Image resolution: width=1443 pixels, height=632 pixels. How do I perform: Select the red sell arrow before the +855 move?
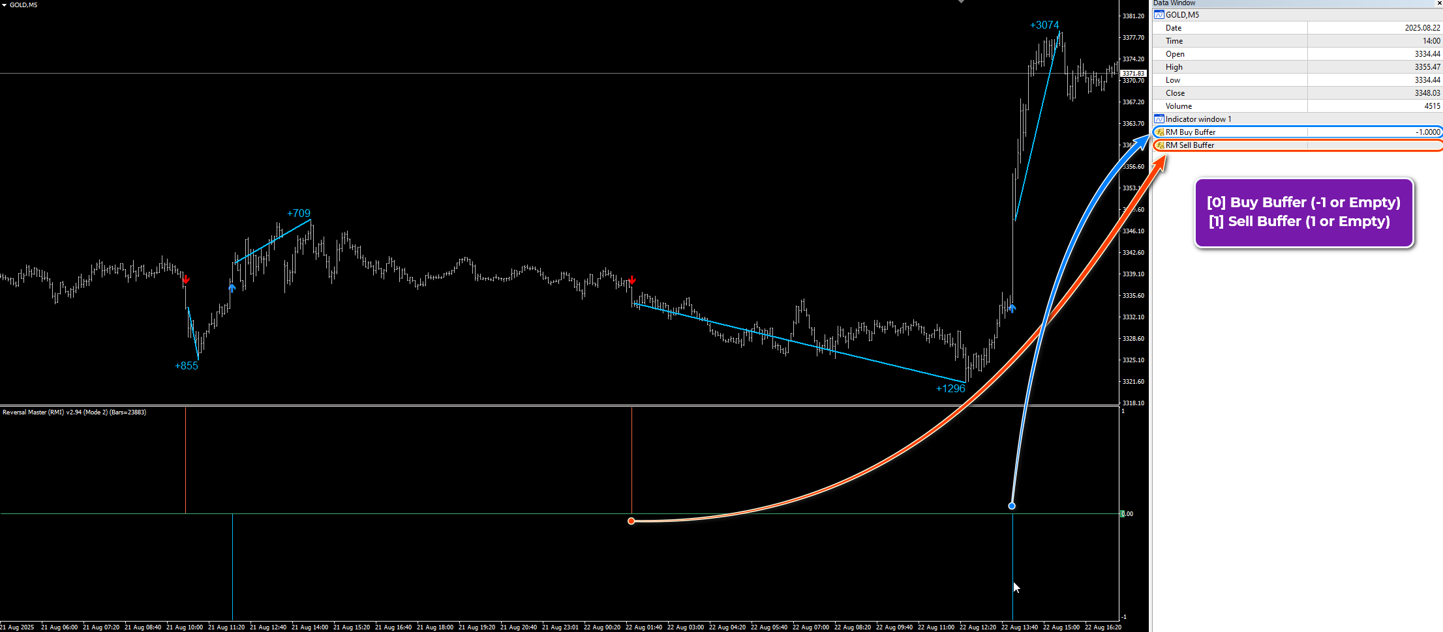(x=186, y=280)
